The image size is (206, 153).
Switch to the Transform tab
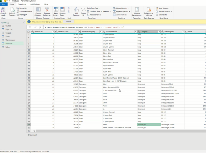[x=22, y=4]
